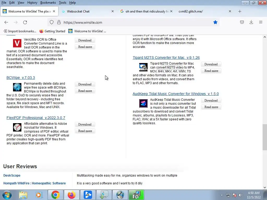This screenshot has height=200, width=267.
Task: Click the page vertical scrollbar thumb
Action: coord(265,137)
